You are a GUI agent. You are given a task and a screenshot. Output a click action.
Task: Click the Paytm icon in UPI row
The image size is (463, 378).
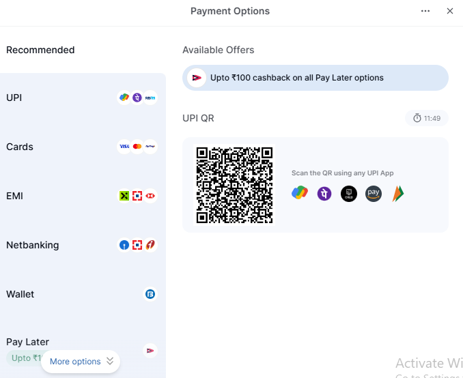(150, 98)
